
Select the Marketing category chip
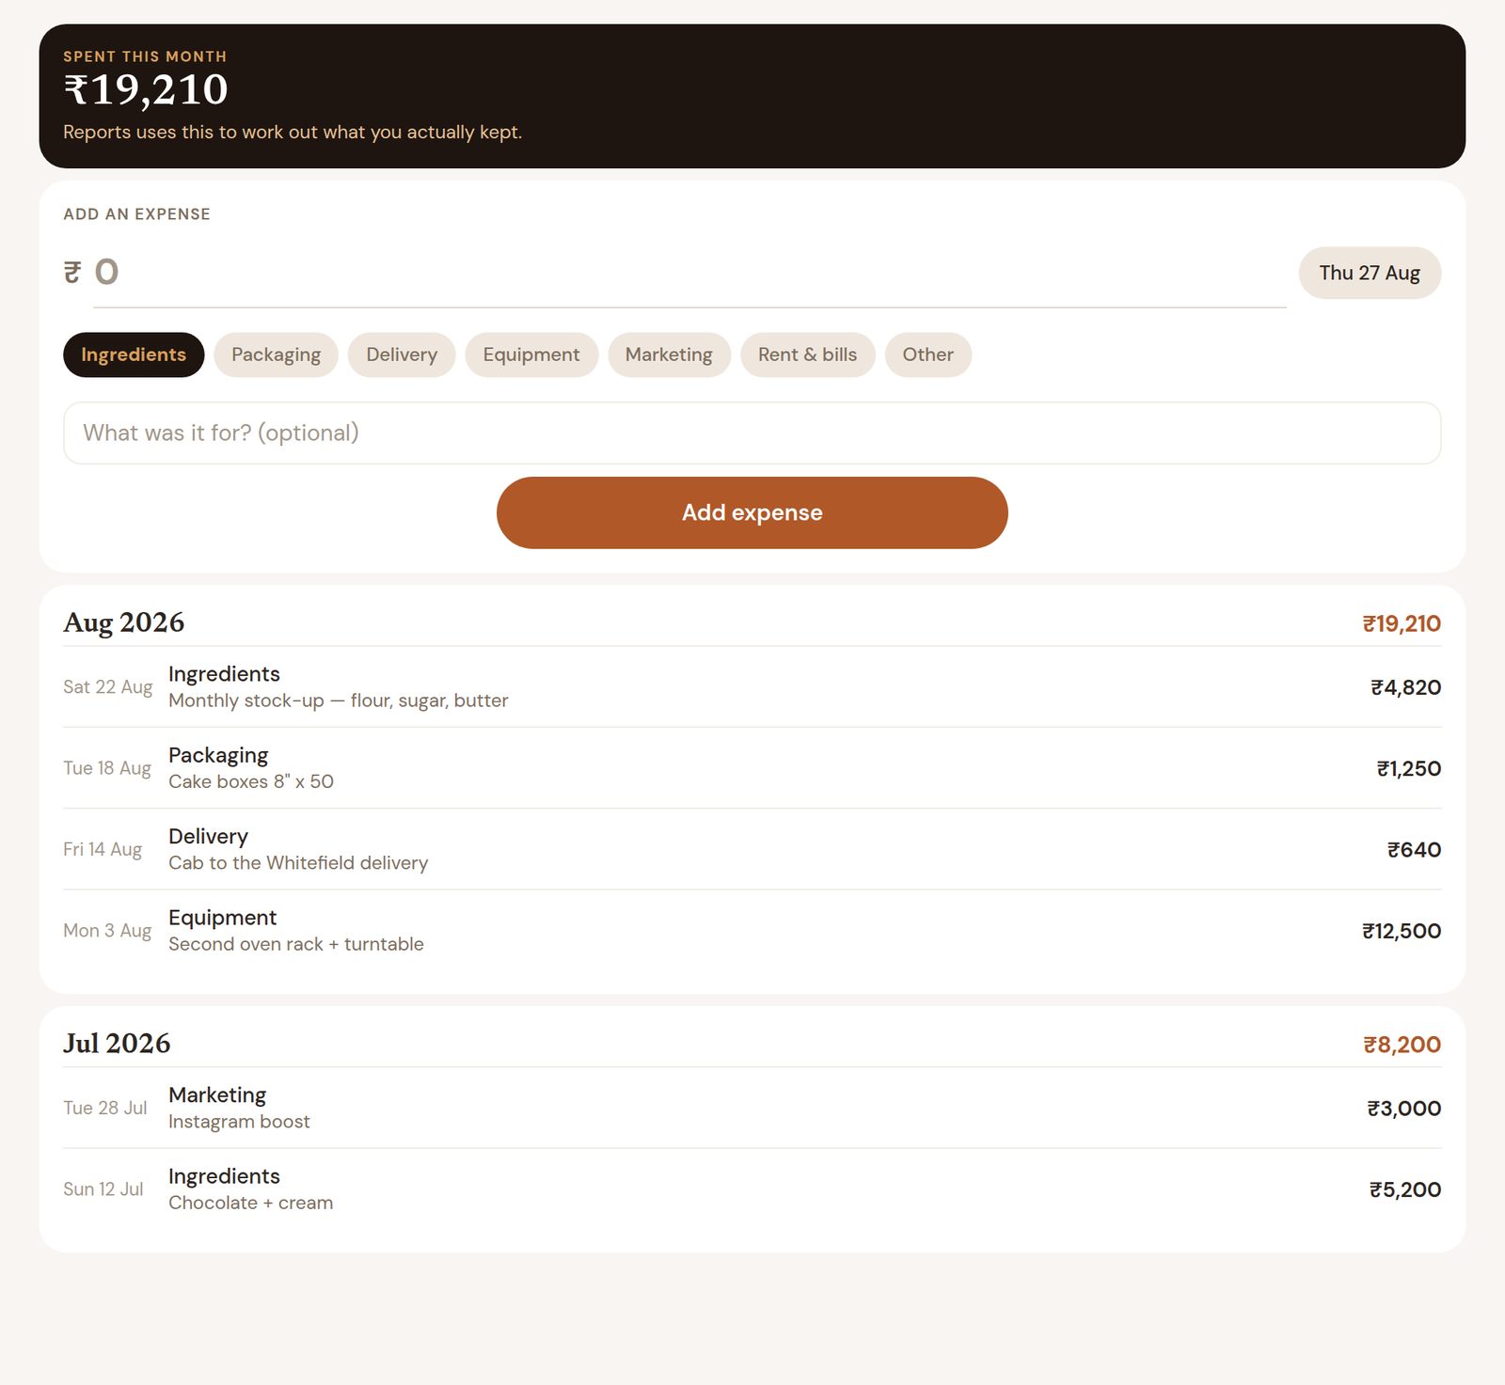[669, 354]
